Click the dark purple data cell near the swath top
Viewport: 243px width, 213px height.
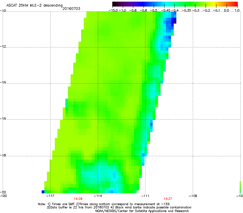tap(175, 22)
